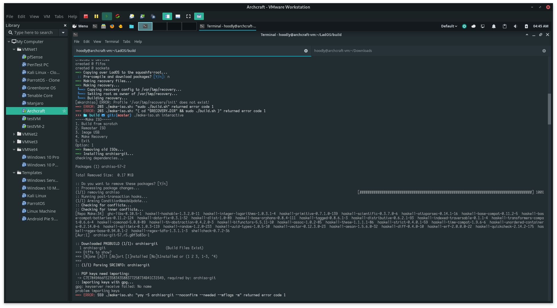Open file manager drawer icon in guest panel
Image resolution: width=557 pixels, height=308 pixels.
click(x=104, y=26)
